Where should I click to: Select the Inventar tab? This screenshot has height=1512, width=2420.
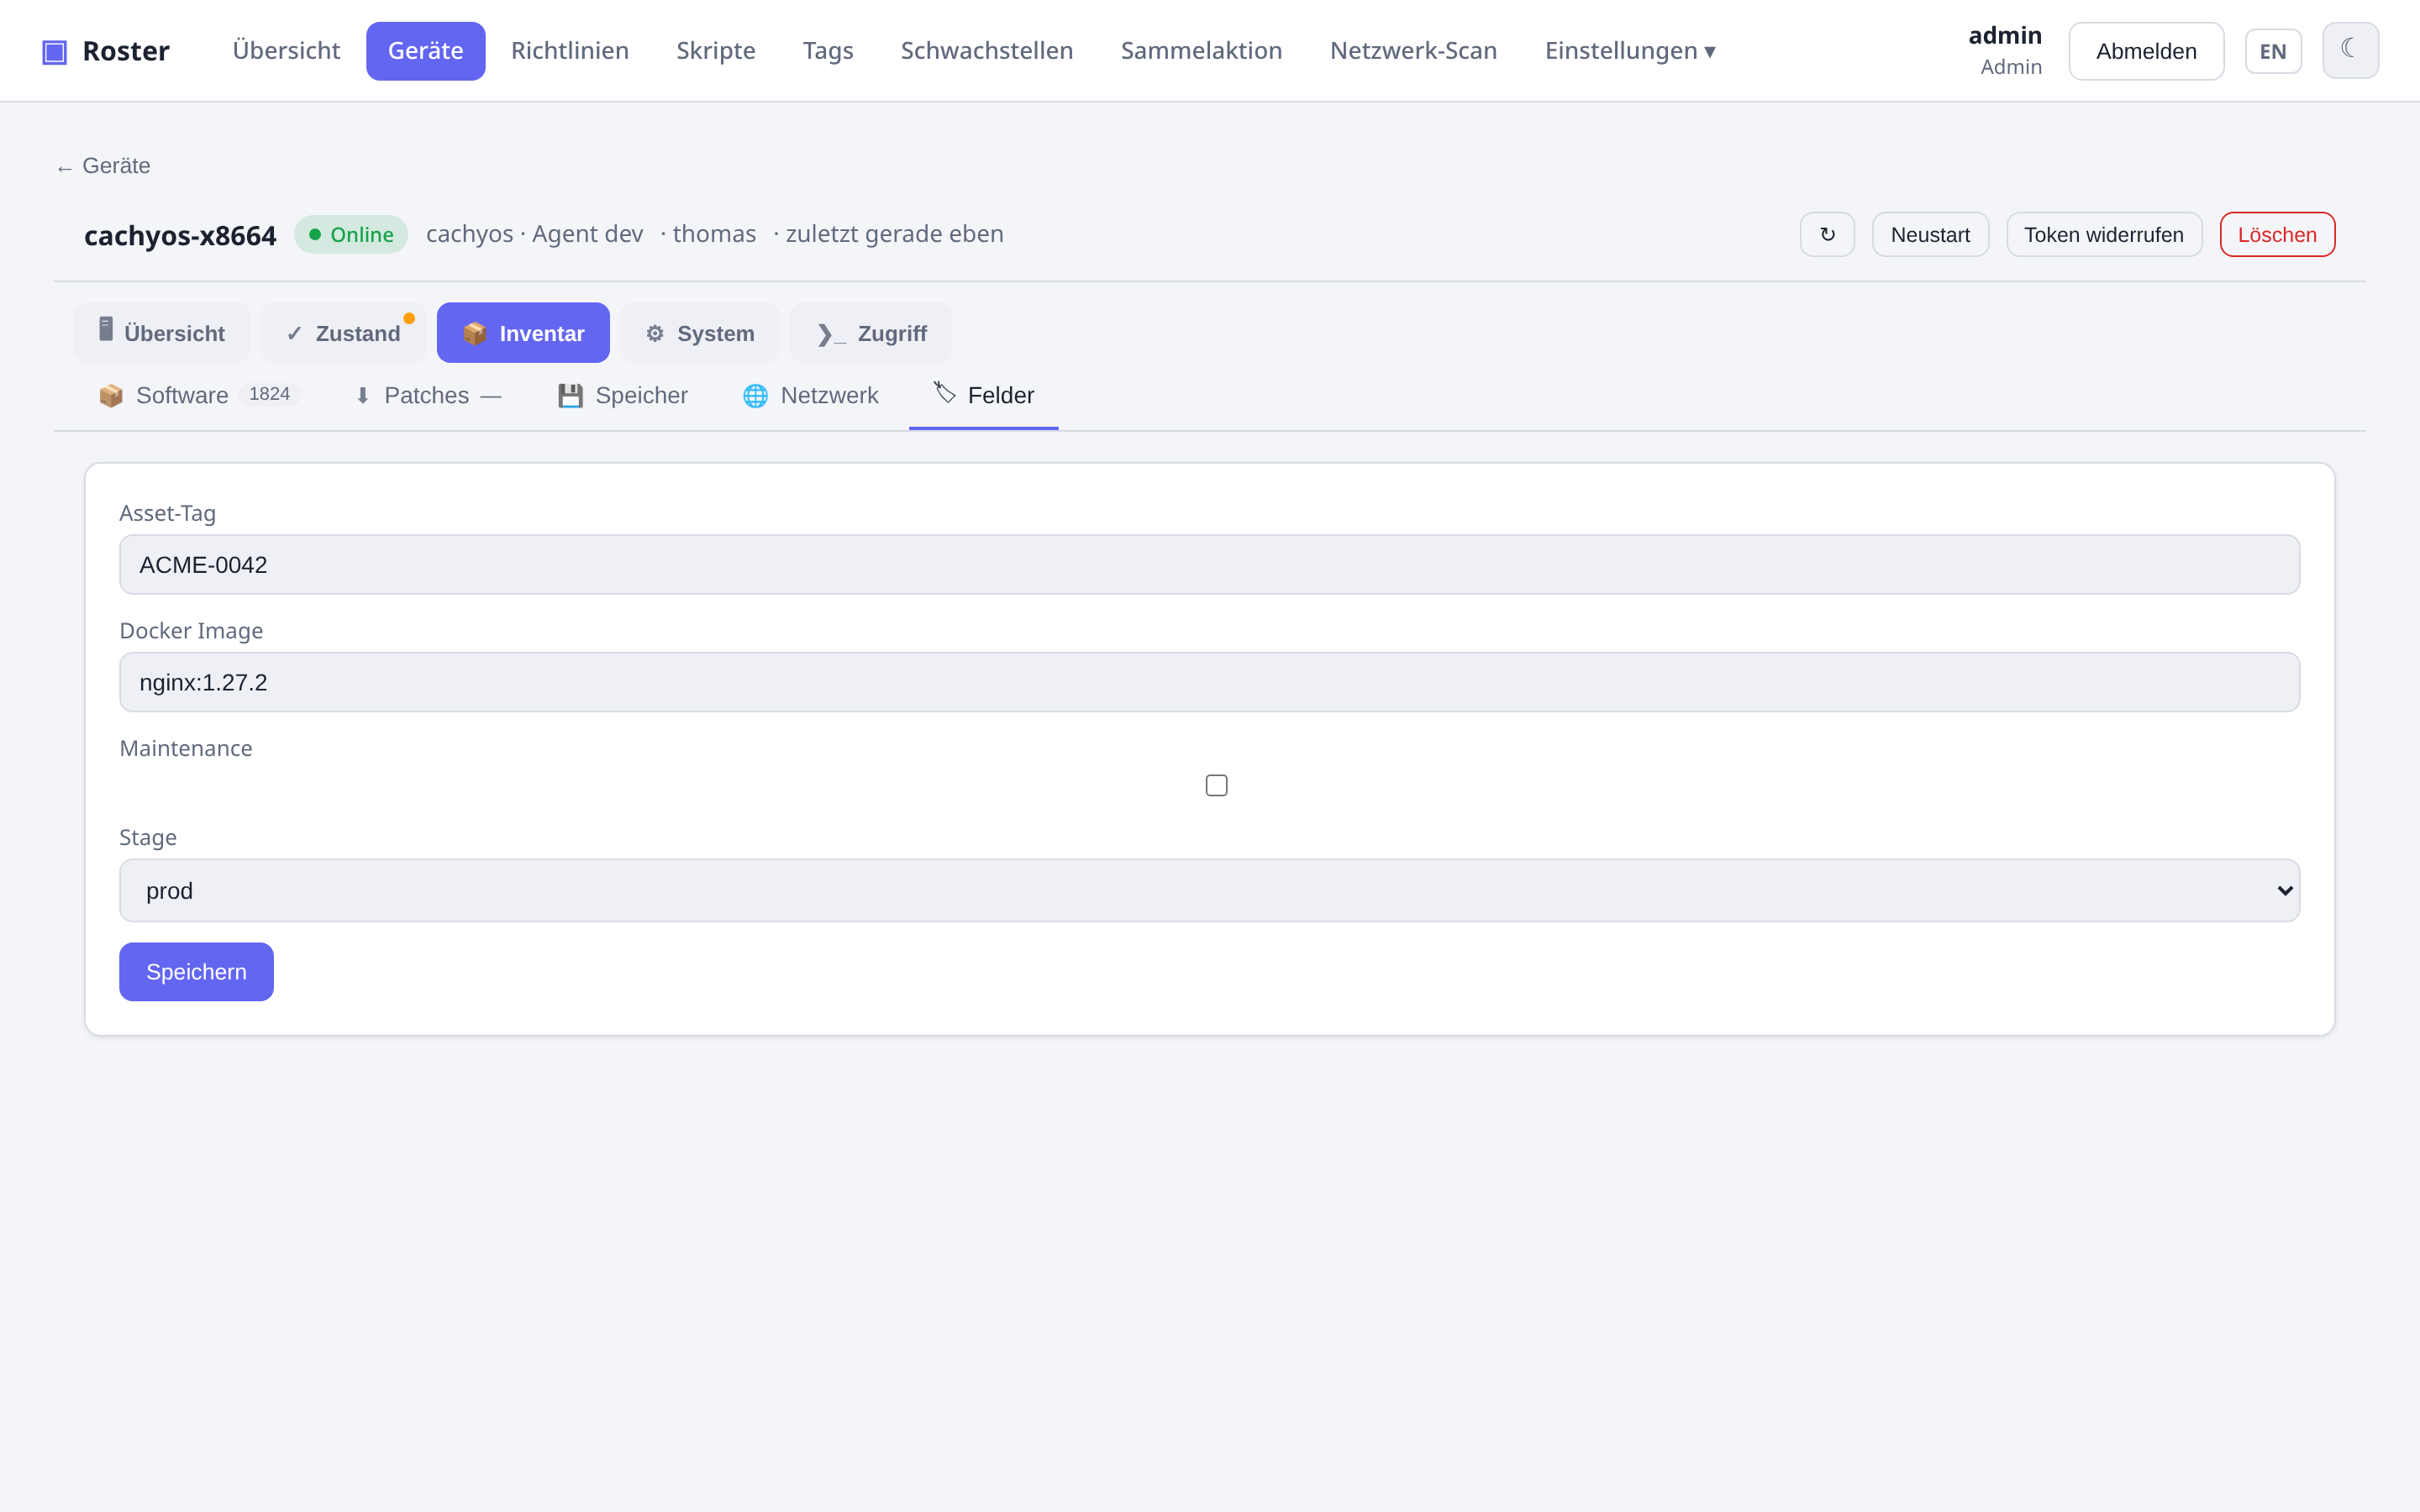tap(523, 333)
